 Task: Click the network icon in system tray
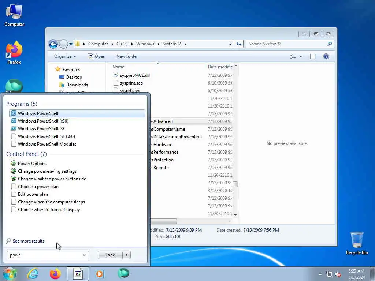pyautogui.click(x=329, y=274)
